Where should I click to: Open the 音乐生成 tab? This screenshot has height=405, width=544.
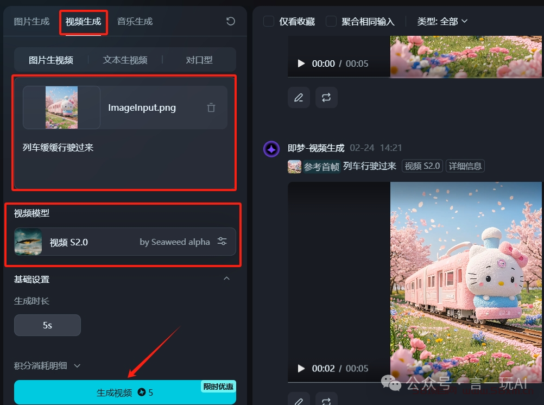pyautogui.click(x=135, y=22)
